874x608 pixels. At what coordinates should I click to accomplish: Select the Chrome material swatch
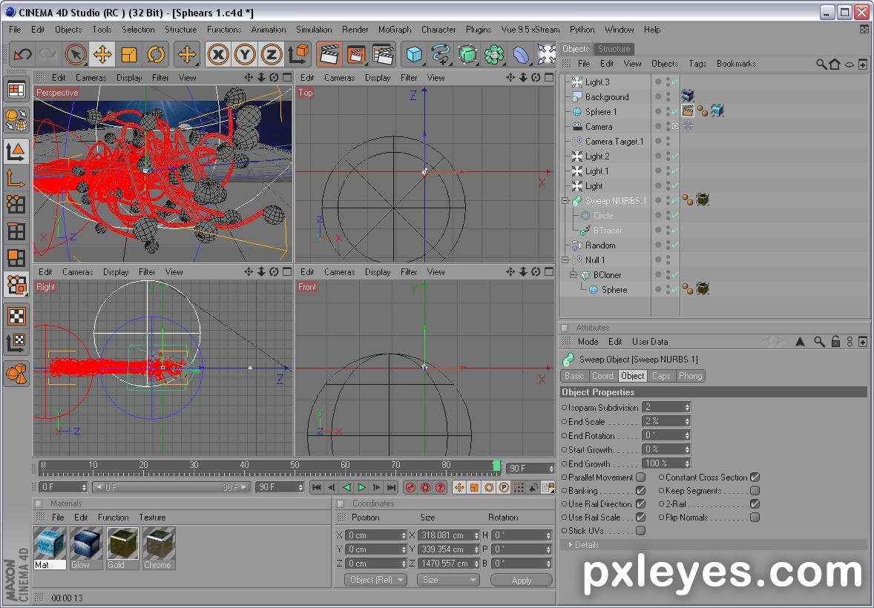(158, 549)
